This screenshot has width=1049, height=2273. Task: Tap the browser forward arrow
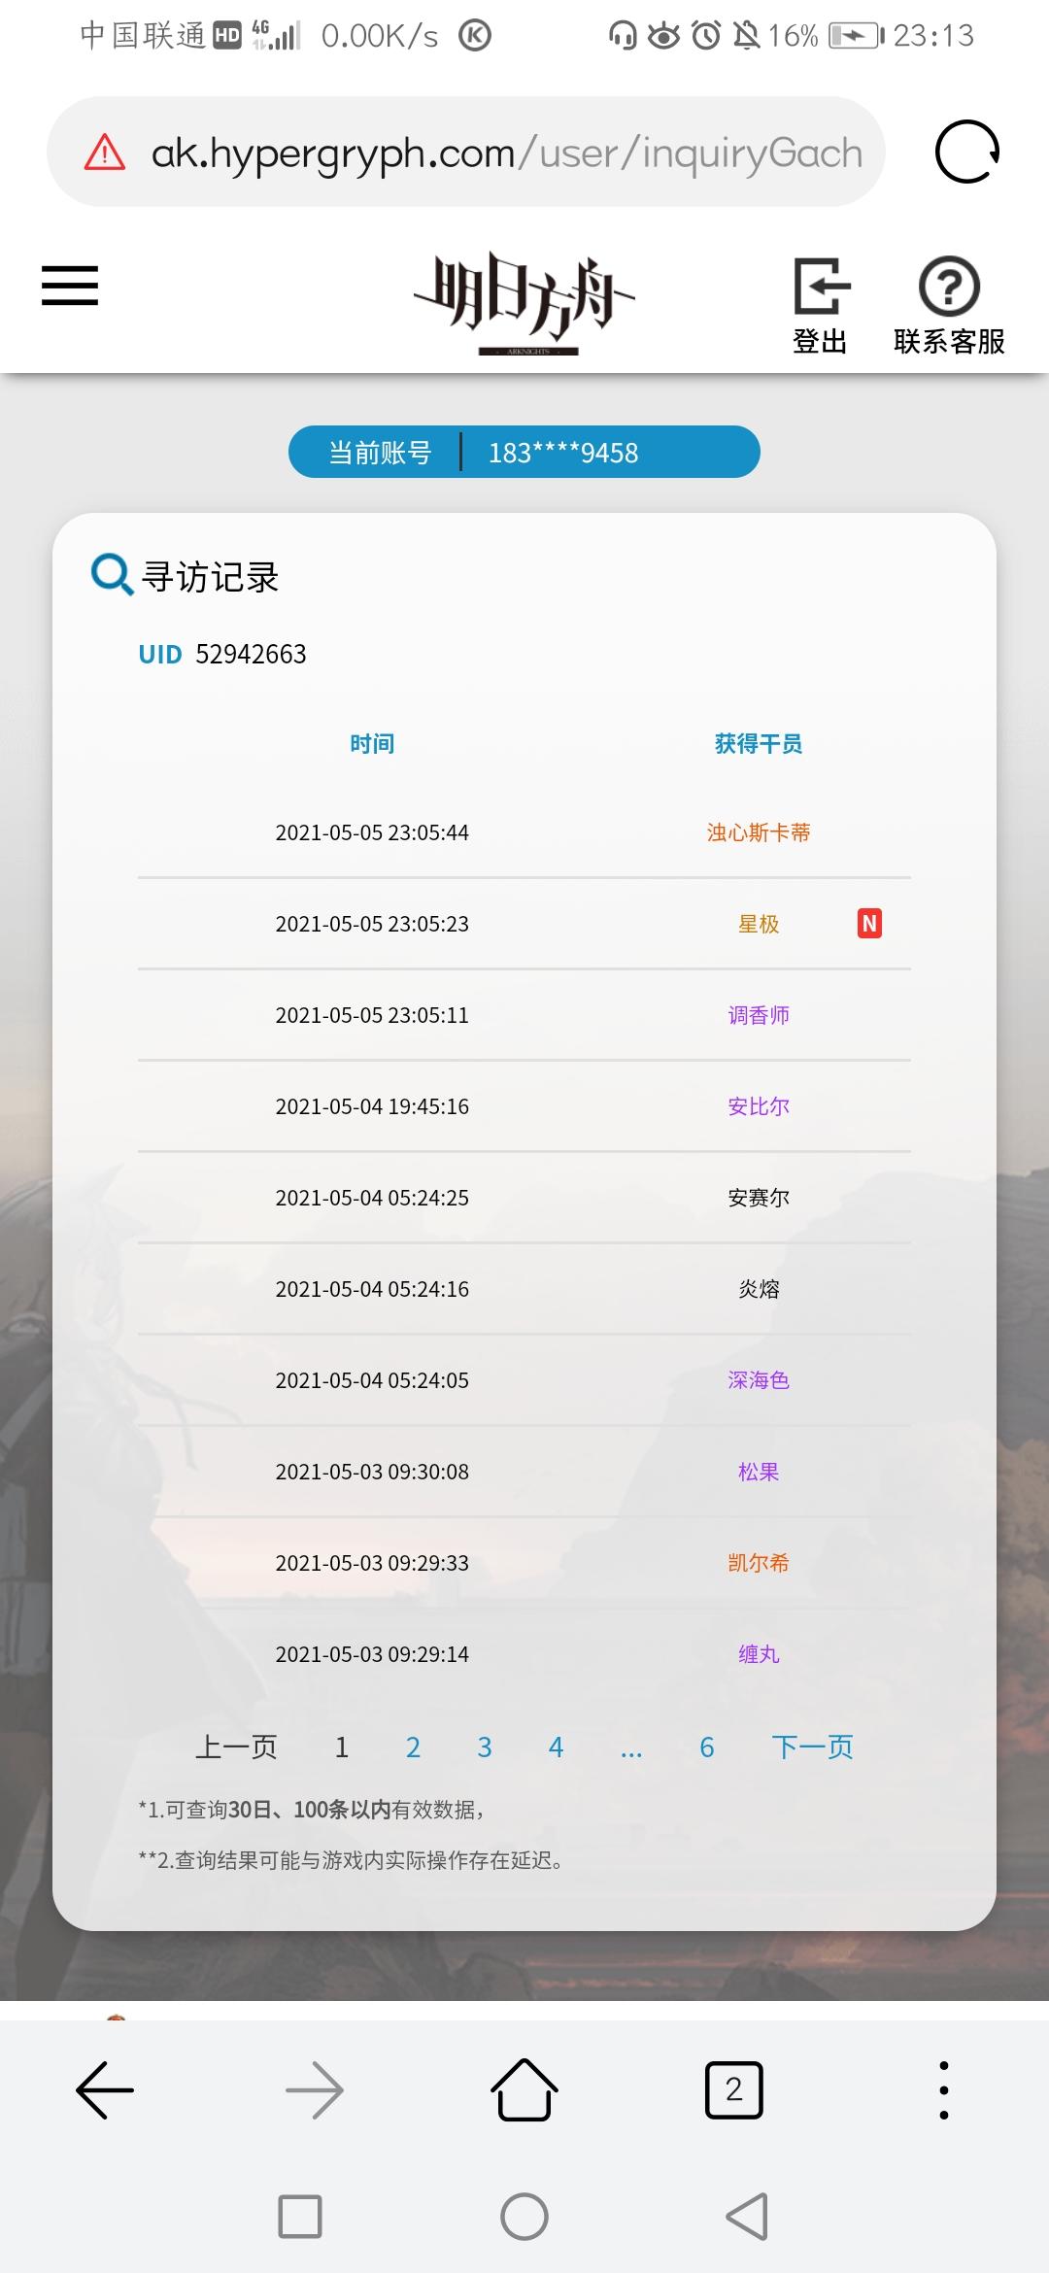click(x=315, y=2089)
